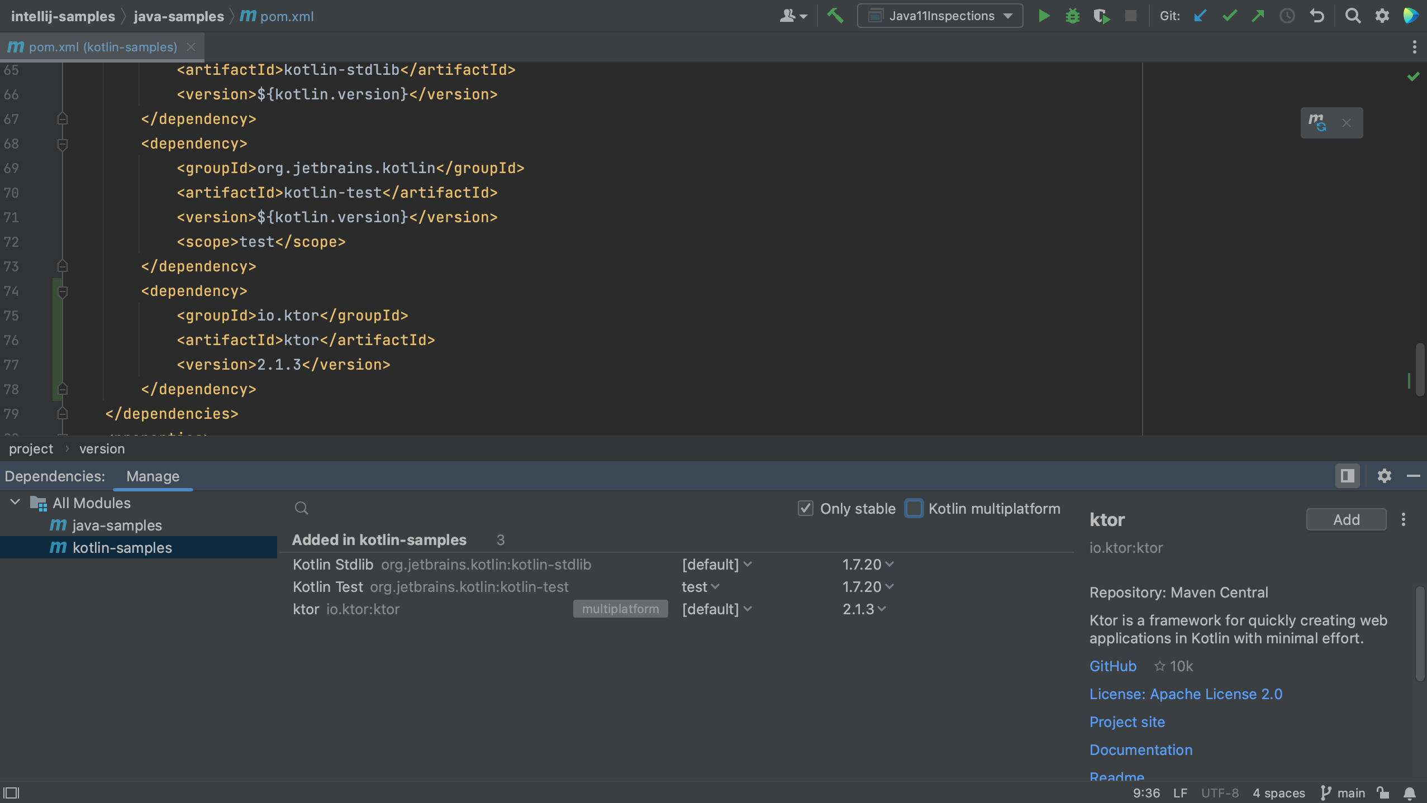This screenshot has height=803, width=1427.
Task: Open Kotlin Stdlib scope dropdown
Action: [x=717, y=565]
